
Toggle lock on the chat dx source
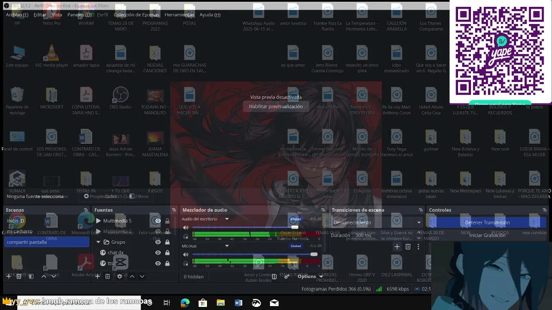pos(167,253)
